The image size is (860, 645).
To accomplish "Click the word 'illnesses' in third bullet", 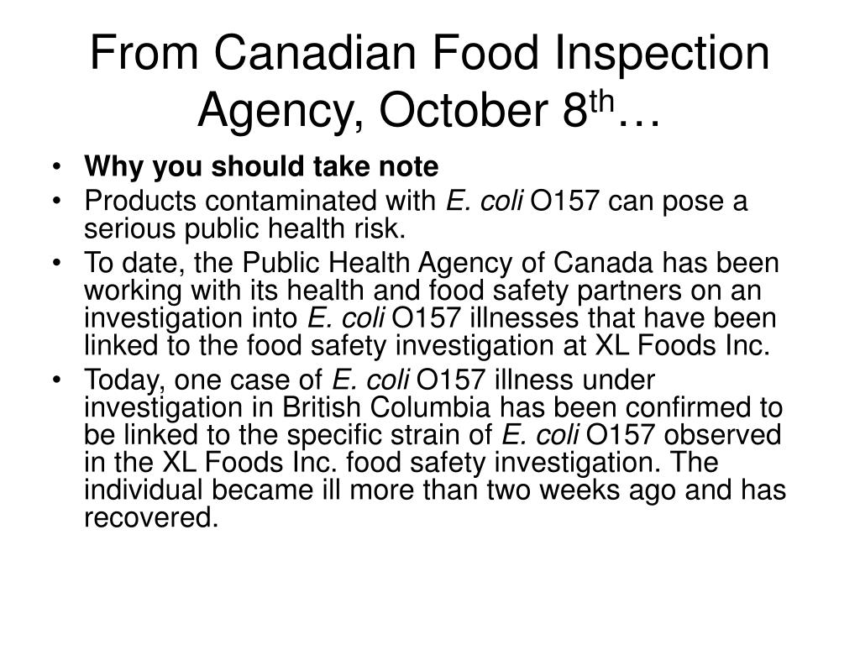I will click(x=524, y=318).
